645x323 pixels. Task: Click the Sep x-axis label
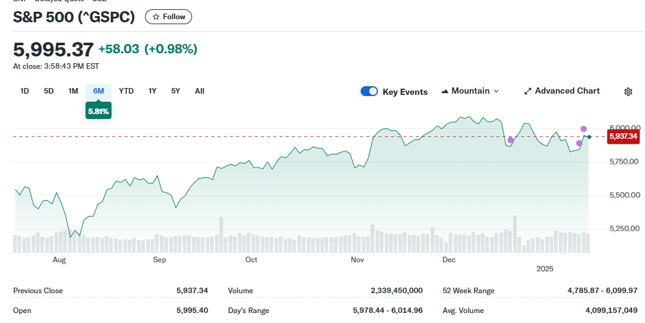pyautogui.click(x=159, y=260)
